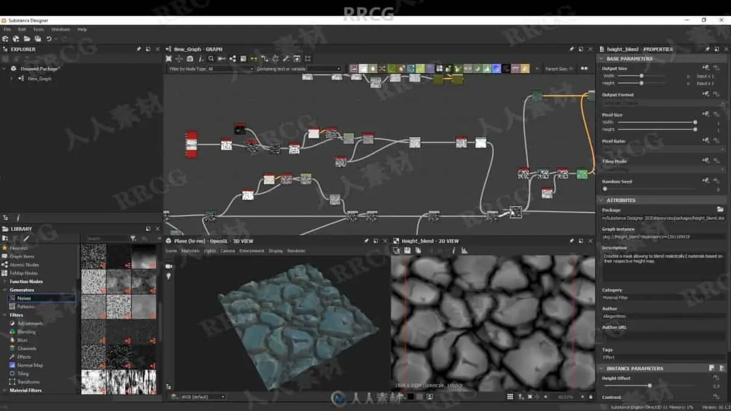Click the camera icon in 3D view sidebar

[169, 266]
